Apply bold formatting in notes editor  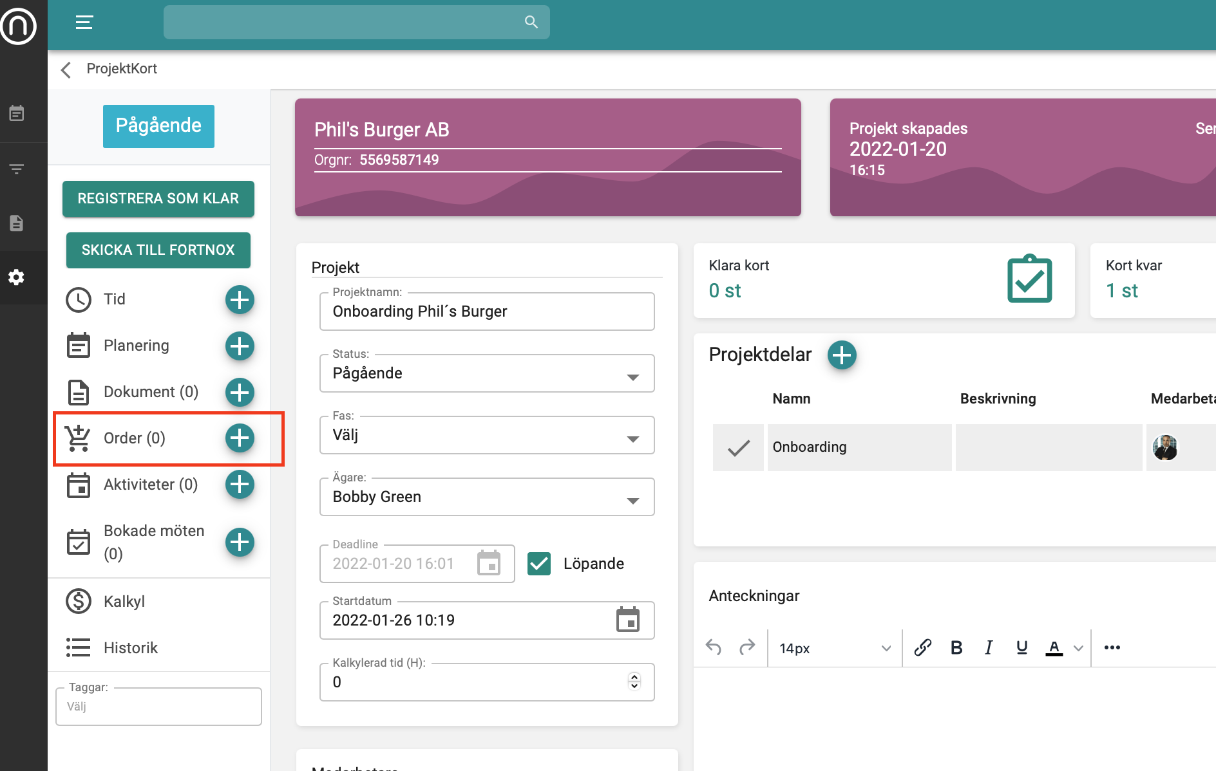tap(956, 647)
